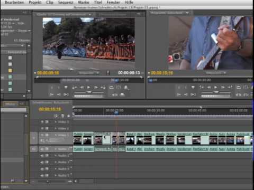This screenshot has height=190, width=254.
Task: Click the Source monitor shuttle slider
Action: (x=89, y=92)
